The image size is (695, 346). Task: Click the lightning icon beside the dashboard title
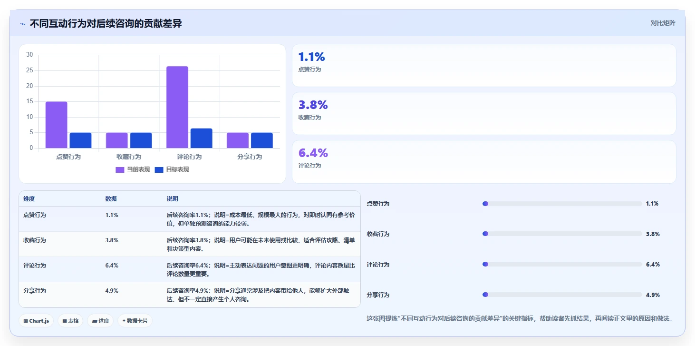(23, 24)
